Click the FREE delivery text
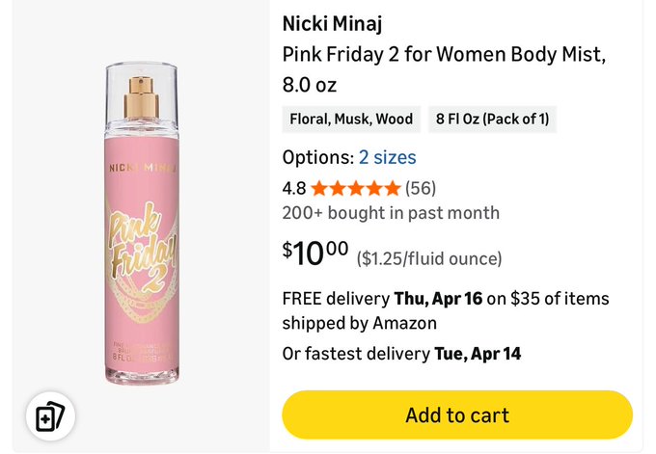 (336, 299)
